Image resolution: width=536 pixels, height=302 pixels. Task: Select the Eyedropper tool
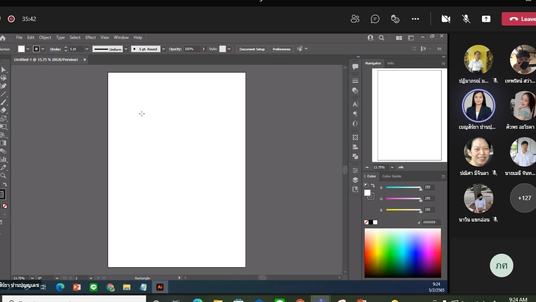click(3, 167)
